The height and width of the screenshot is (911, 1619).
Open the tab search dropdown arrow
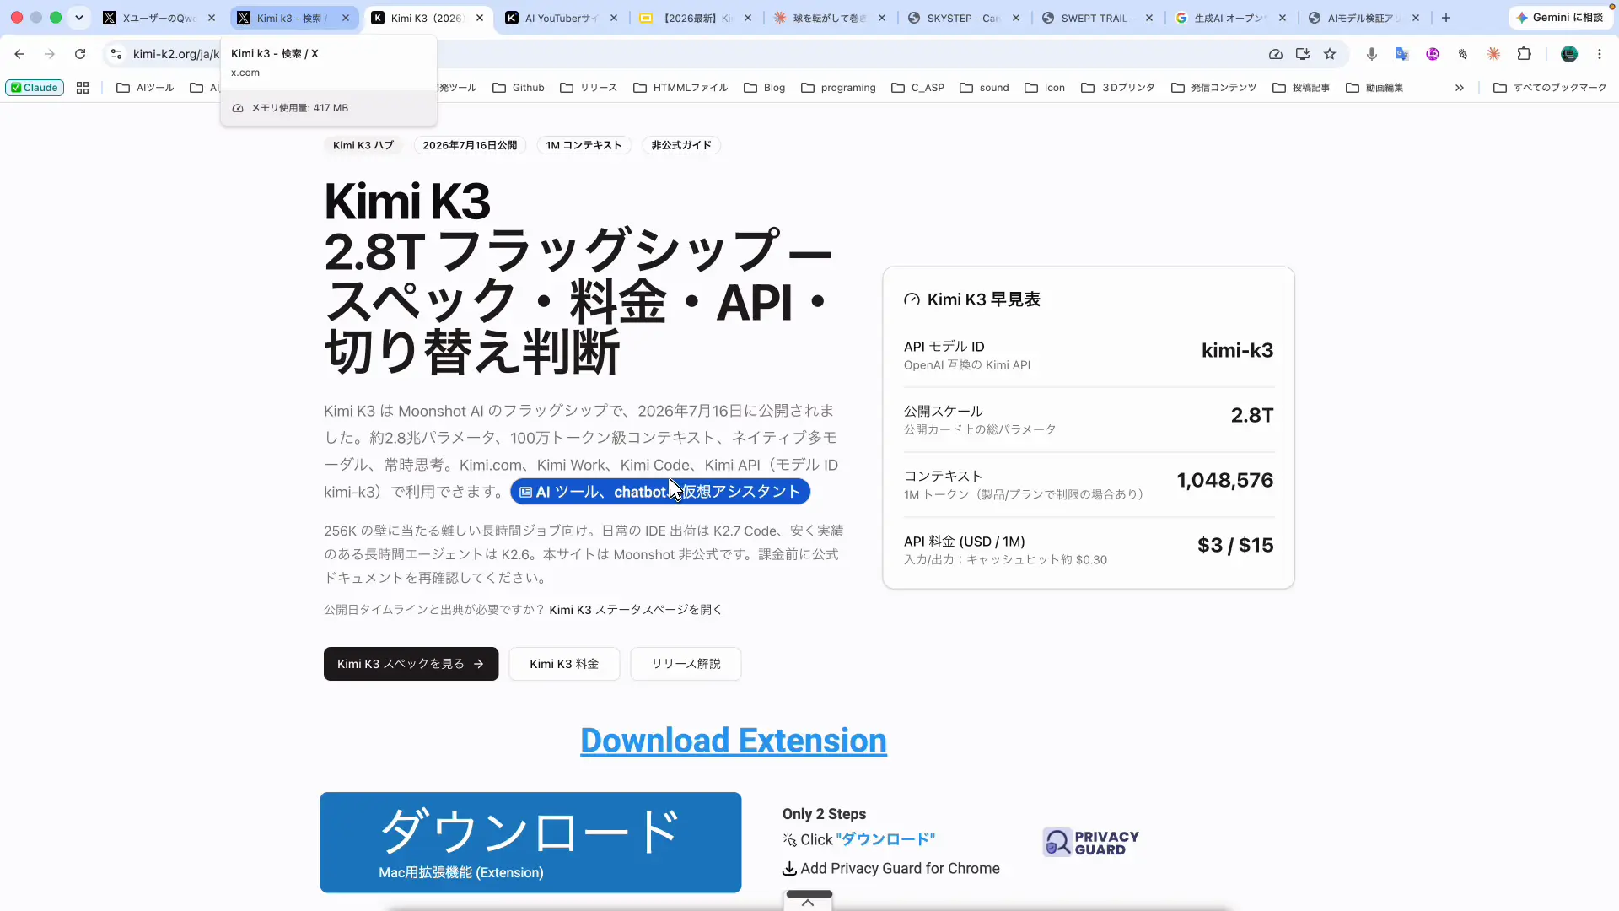(79, 18)
